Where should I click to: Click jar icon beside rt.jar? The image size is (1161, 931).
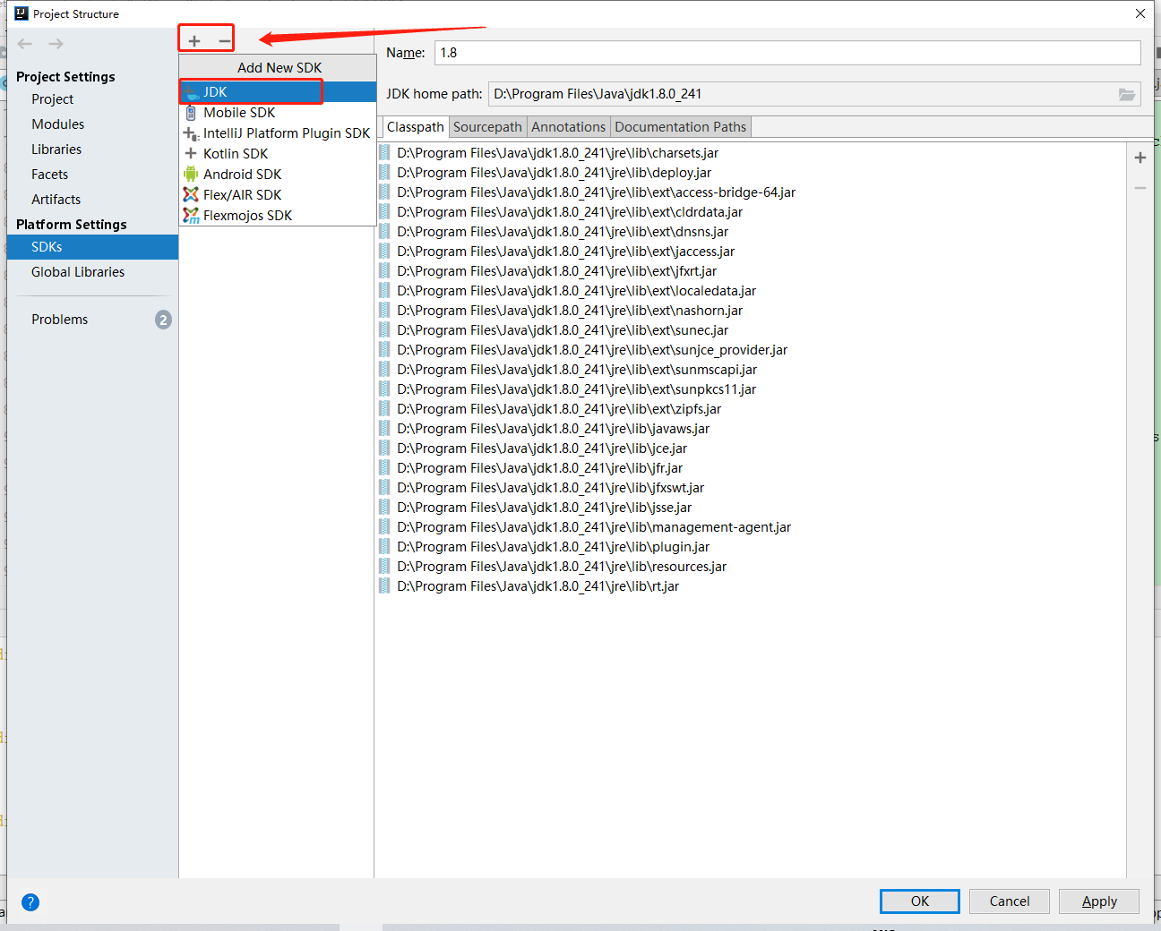coord(384,586)
